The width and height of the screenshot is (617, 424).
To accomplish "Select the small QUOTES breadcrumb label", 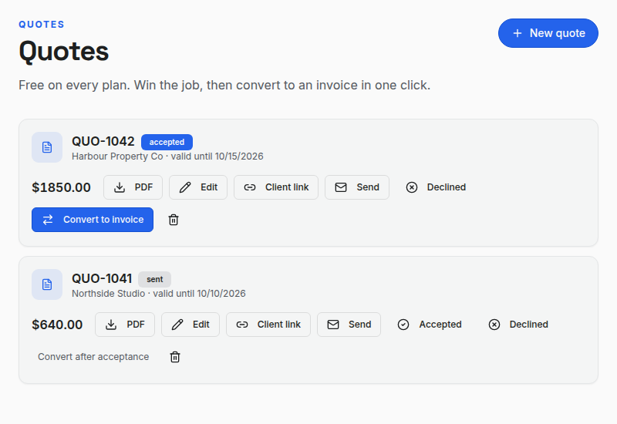I will pyautogui.click(x=42, y=25).
